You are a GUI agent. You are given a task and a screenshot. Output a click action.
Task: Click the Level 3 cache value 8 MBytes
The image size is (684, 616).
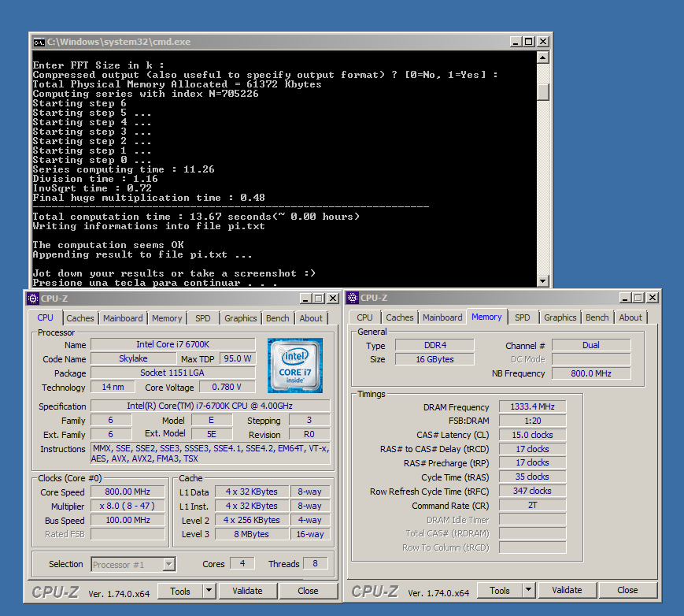point(252,534)
